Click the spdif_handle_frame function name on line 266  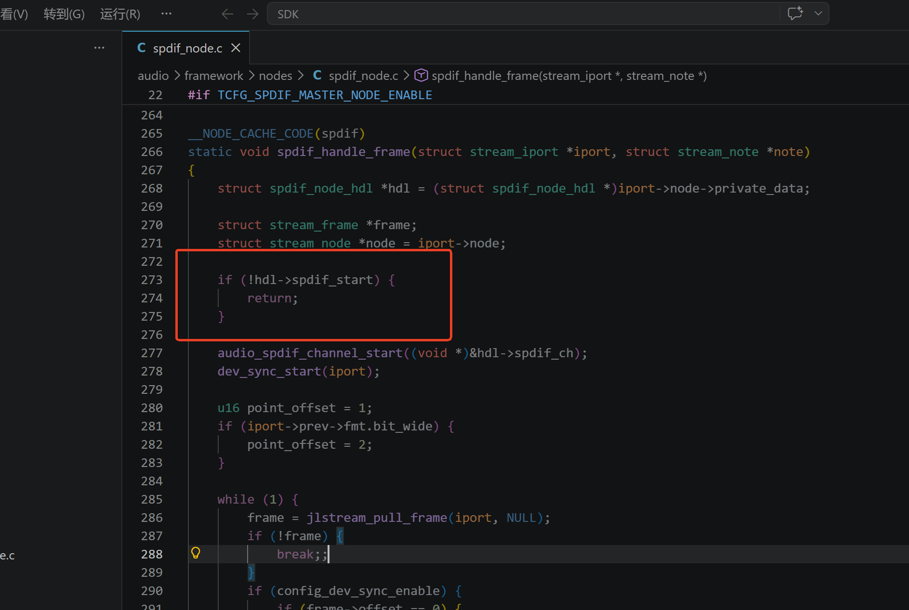tap(343, 152)
